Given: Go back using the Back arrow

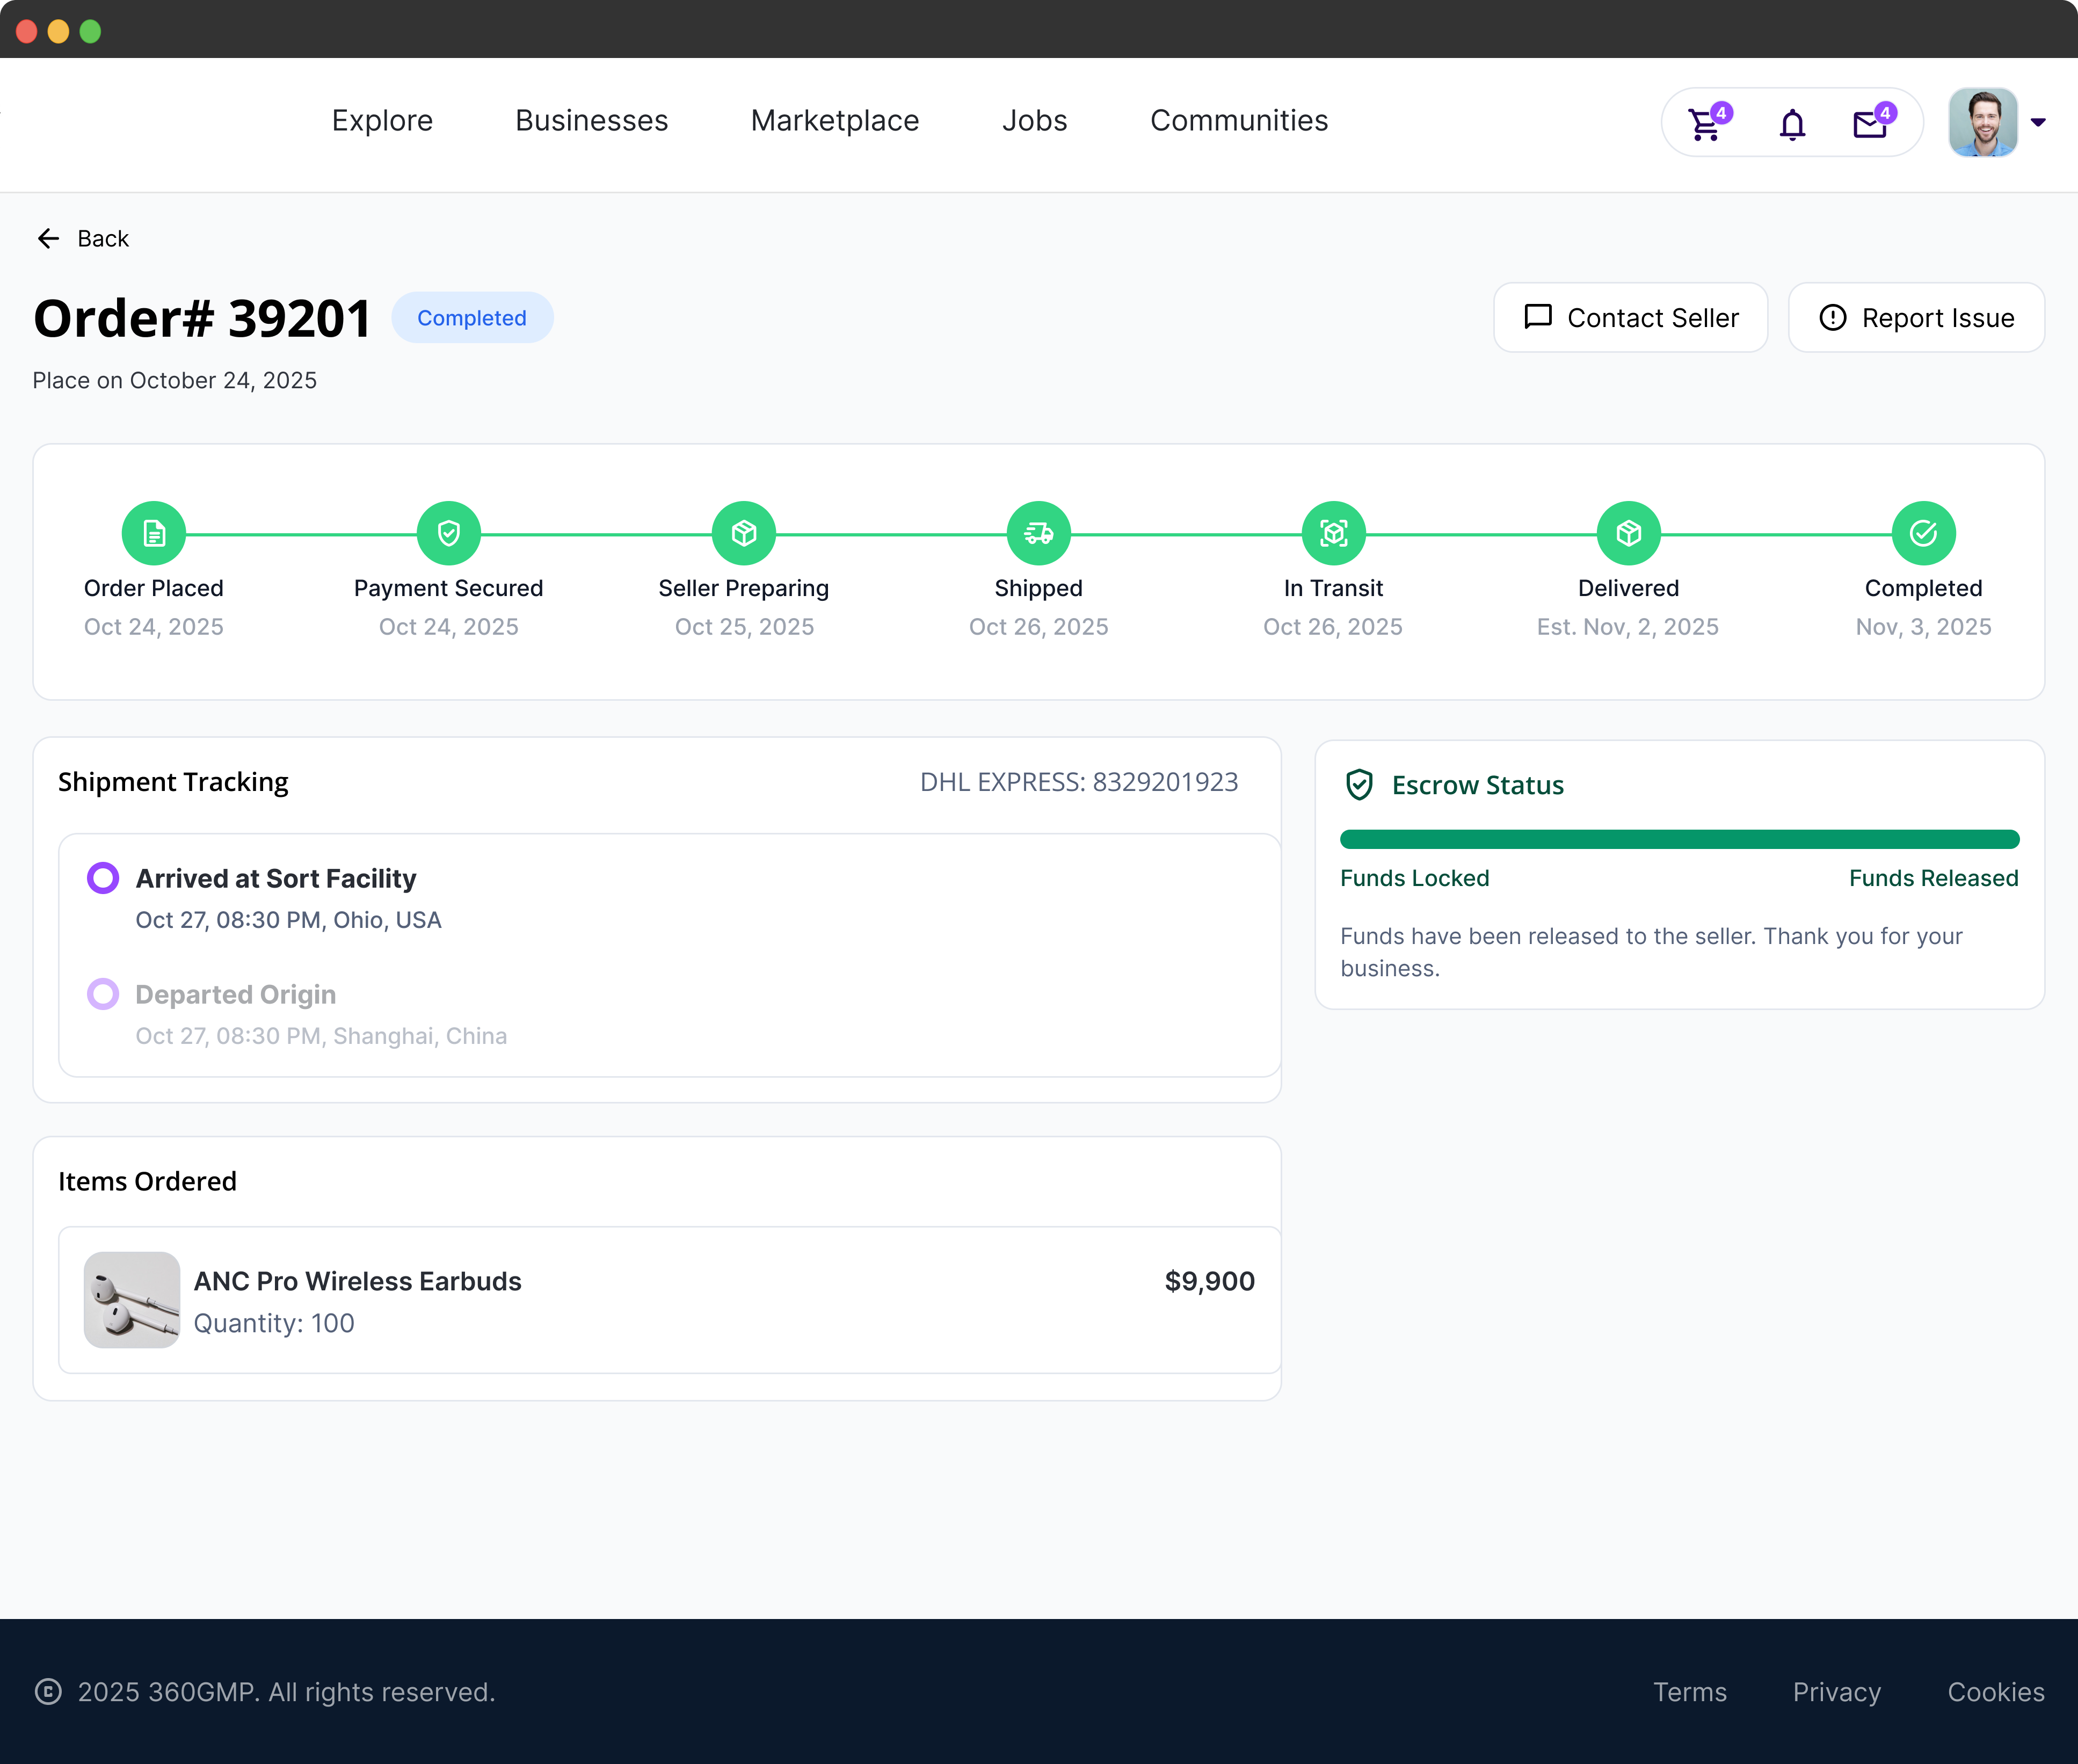Looking at the screenshot, I should pos(48,238).
